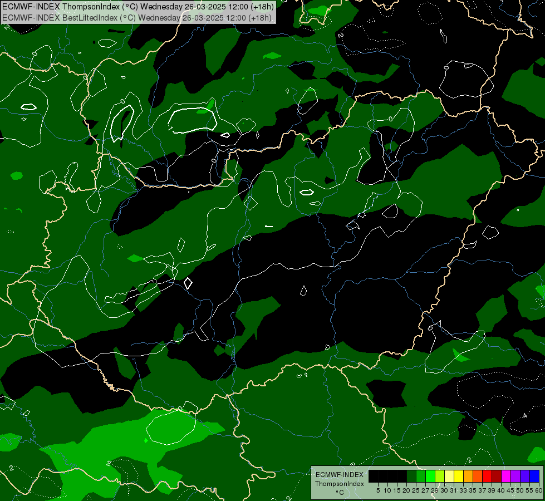
Task: Click the °C unit label in legend
Action: (x=340, y=493)
